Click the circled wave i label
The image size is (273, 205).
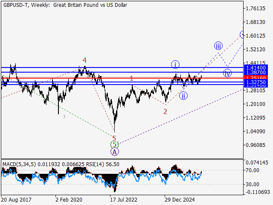coord(175,64)
